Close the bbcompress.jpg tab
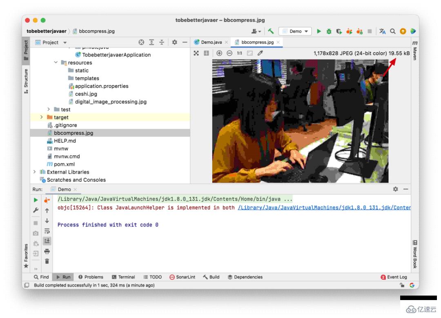Screen dimensions: 441x318 click(x=278, y=42)
